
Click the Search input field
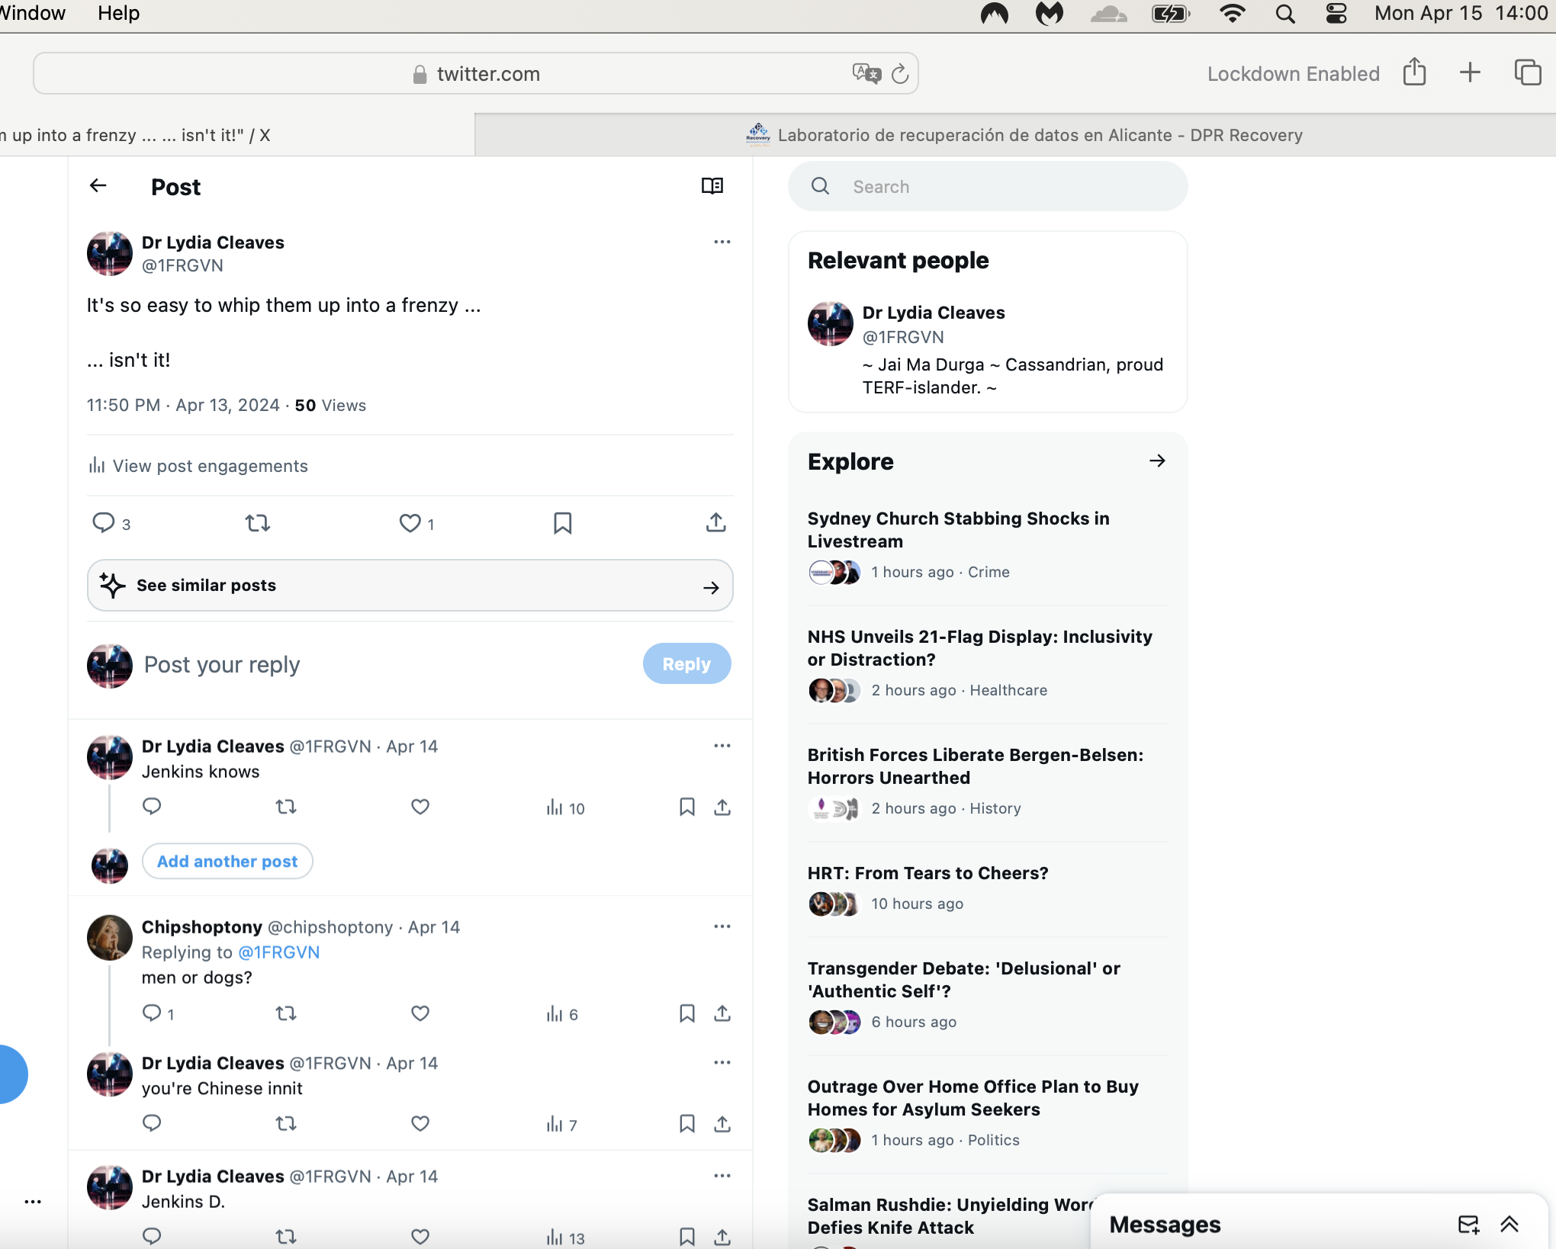(x=988, y=187)
